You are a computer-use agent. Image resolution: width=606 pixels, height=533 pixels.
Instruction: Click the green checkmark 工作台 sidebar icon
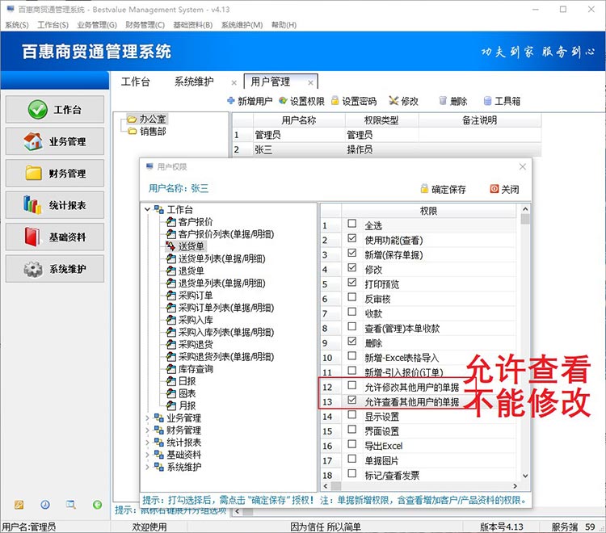(37, 109)
